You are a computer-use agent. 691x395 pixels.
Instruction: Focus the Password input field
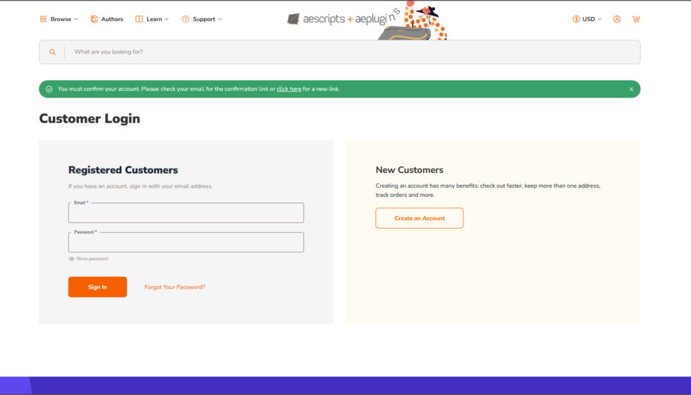tap(186, 243)
